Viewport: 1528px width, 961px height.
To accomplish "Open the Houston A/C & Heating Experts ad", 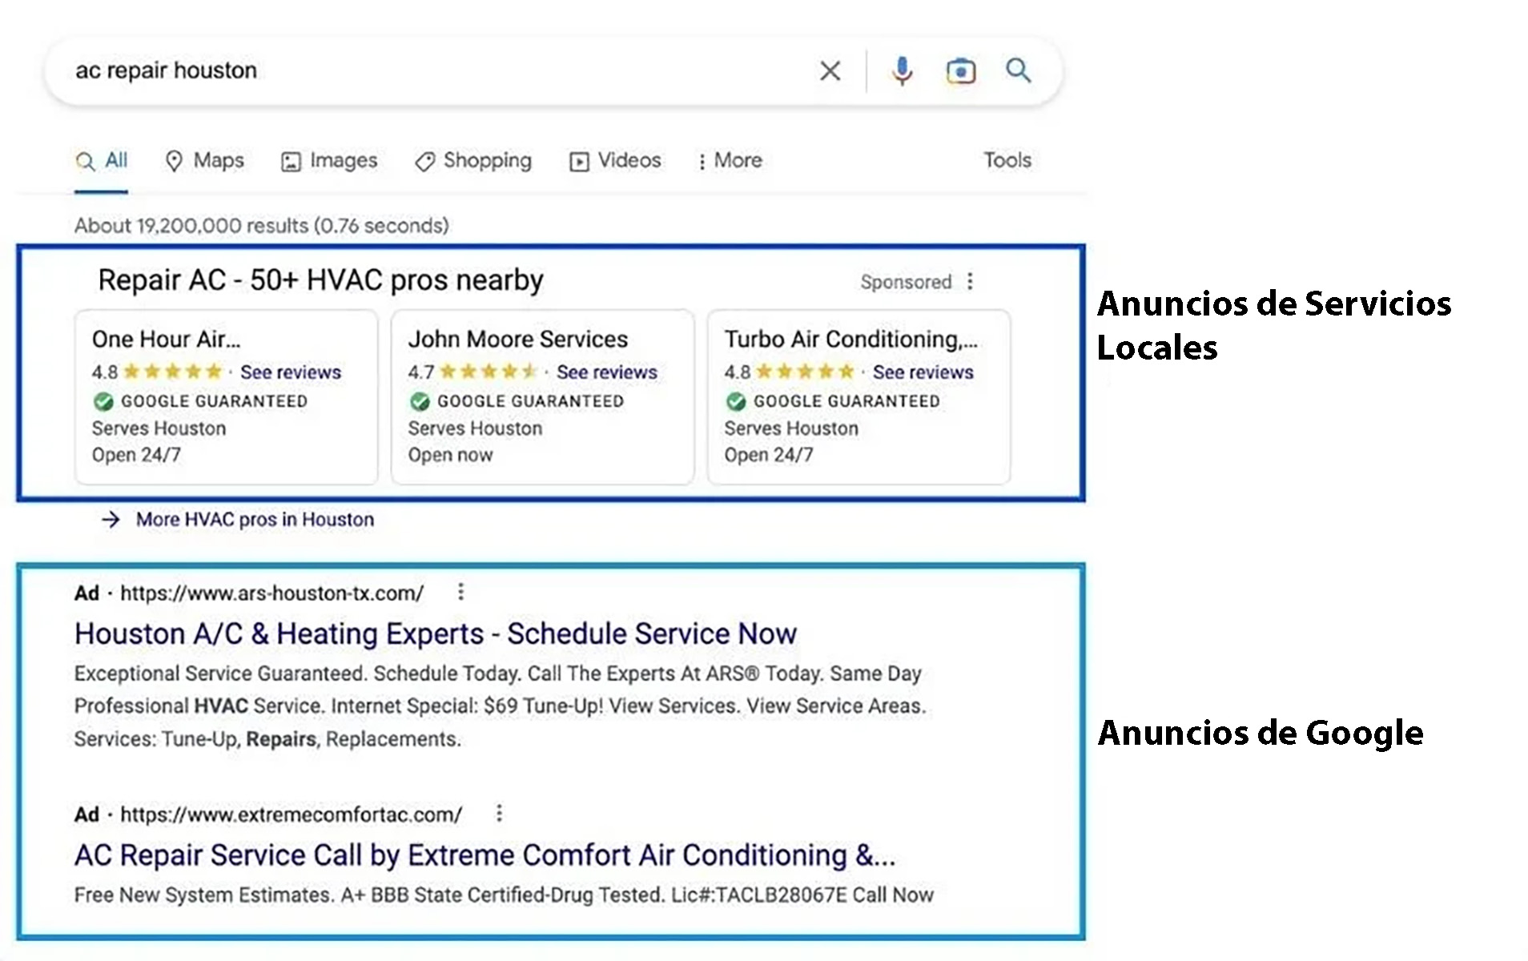I will [435, 633].
